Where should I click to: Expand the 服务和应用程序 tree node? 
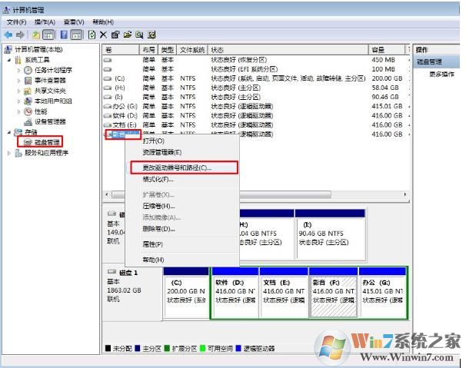9,153
